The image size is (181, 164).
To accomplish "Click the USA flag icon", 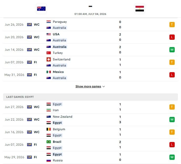I will 49,34.
